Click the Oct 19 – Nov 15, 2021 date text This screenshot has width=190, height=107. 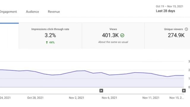(170, 6)
